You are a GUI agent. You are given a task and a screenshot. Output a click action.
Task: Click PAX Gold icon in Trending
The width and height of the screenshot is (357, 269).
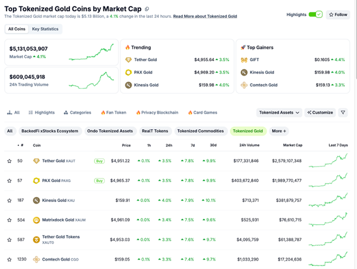(128, 73)
